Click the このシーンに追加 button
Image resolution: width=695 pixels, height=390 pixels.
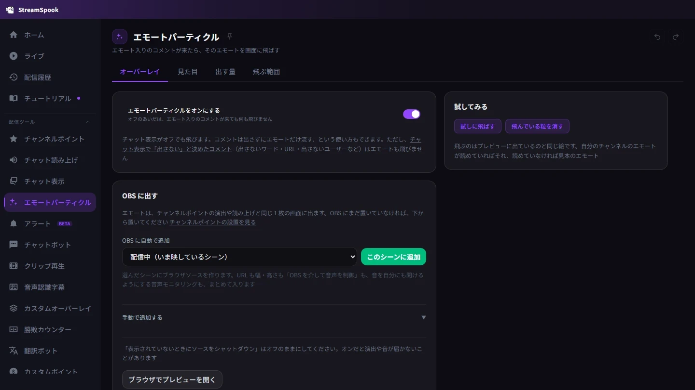pos(393,257)
